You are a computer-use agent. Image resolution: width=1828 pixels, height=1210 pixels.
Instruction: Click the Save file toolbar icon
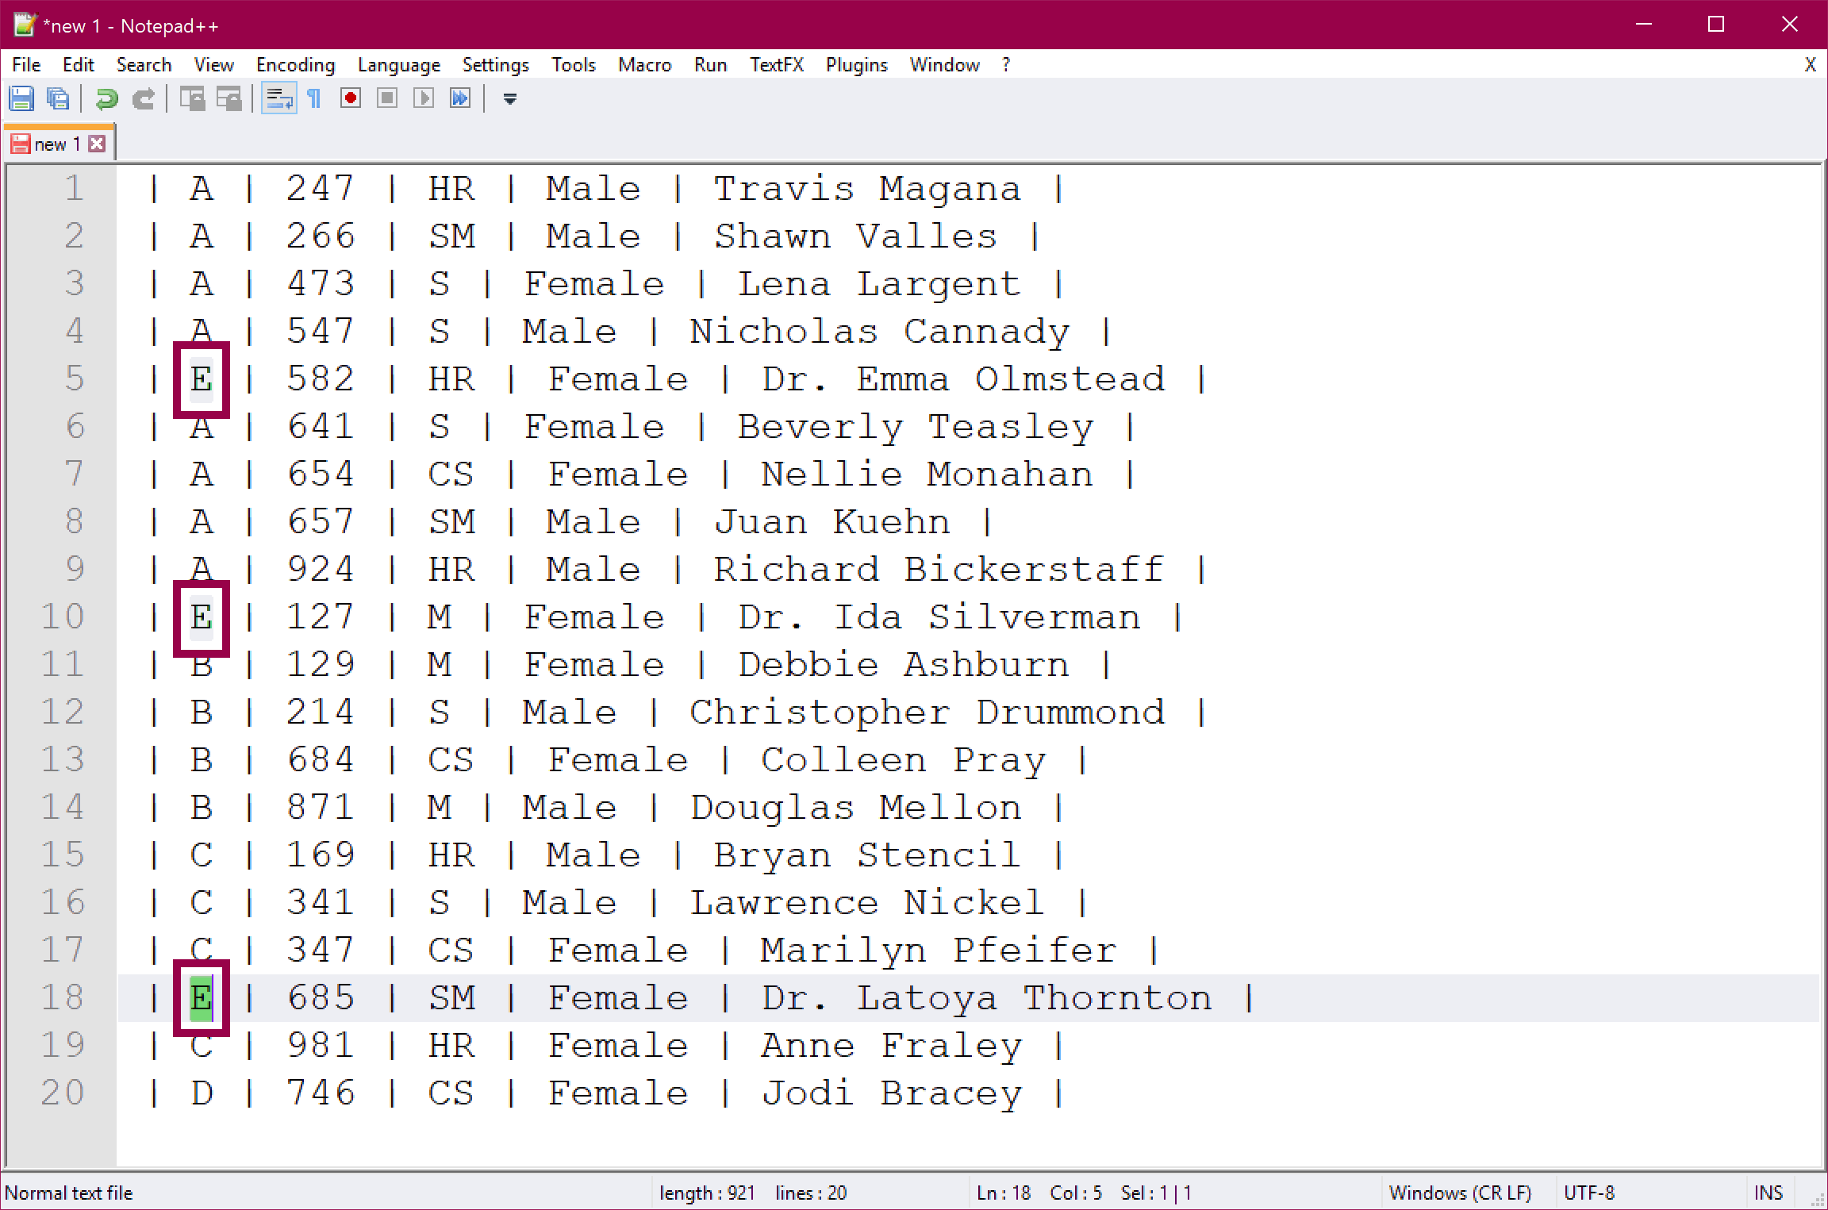(x=21, y=98)
